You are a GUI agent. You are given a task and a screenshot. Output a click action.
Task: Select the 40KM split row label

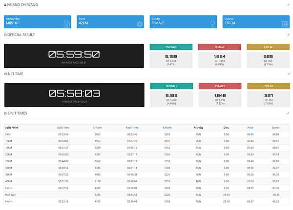tap(9, 181)
